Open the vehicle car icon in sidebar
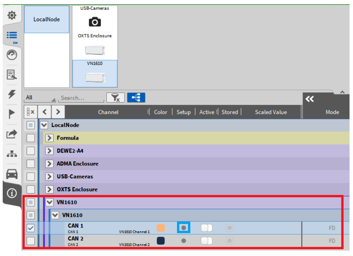The width and height of the screenshot is (353, 256). (x=12, y=174)
